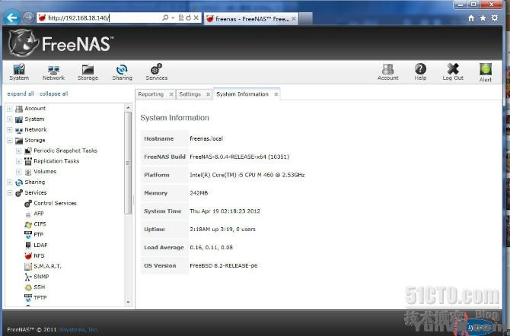Go back with browser back arrow
The image size is (510, 336).
[12, 17]
